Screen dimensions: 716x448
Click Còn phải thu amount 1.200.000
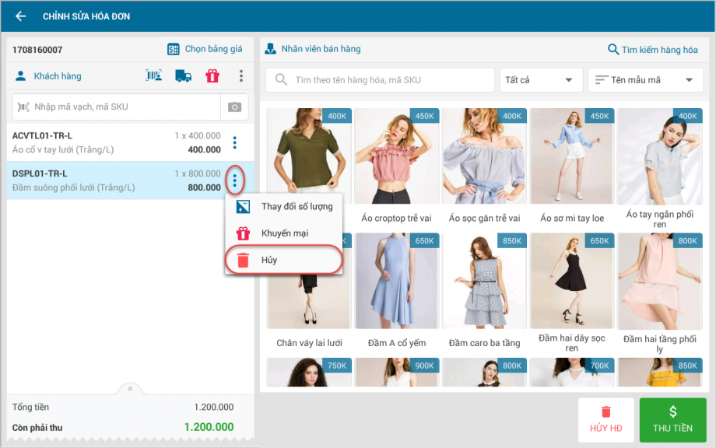point(209,427)
